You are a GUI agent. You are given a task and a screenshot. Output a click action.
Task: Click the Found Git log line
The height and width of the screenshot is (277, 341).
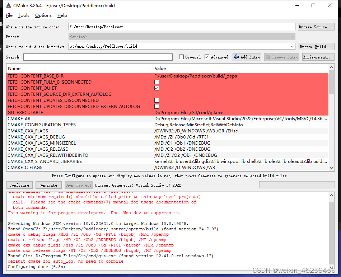pos(111,256)
